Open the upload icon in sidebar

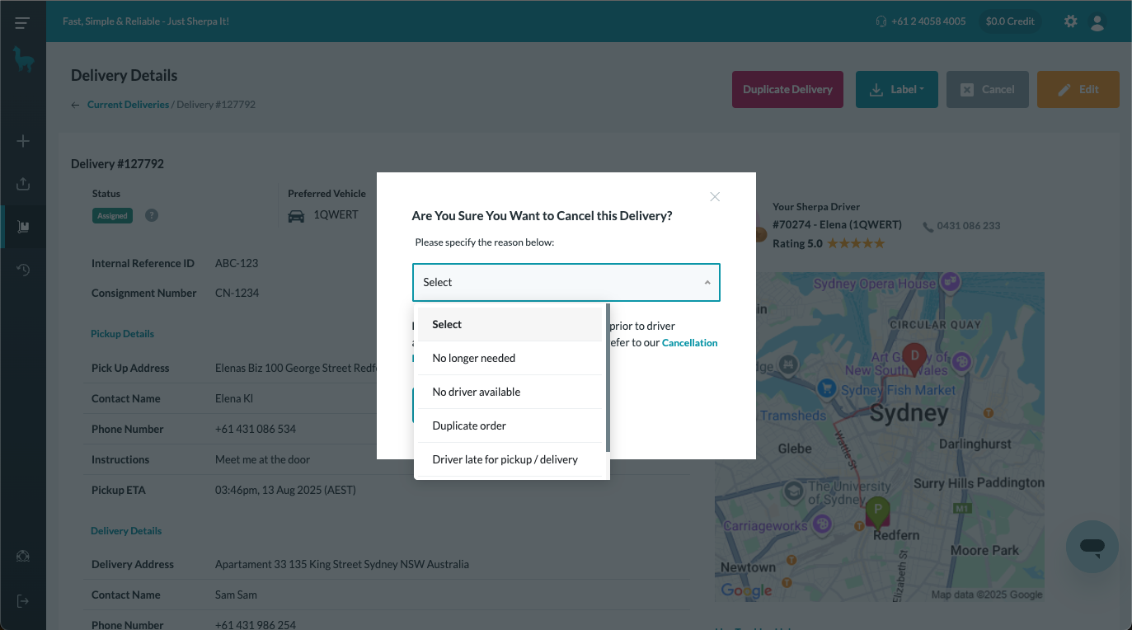click(x=23, y=184)
